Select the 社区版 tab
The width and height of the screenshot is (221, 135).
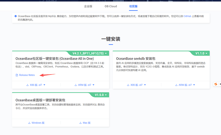[133, 6]
